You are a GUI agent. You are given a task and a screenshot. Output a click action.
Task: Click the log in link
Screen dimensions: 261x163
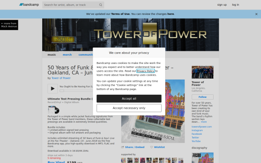[235, 5]
